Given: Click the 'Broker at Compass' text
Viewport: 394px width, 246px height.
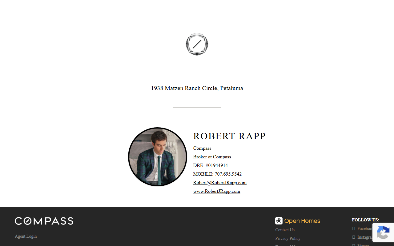Looking at the screenshot, I should (212, 157).
